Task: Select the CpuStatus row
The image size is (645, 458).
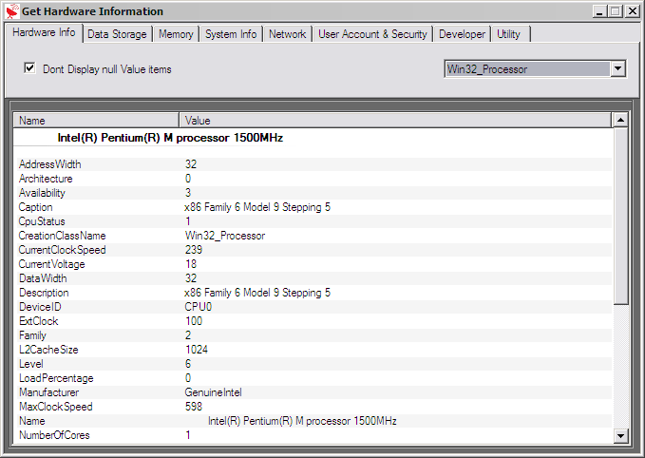Action: coord(313,221)
